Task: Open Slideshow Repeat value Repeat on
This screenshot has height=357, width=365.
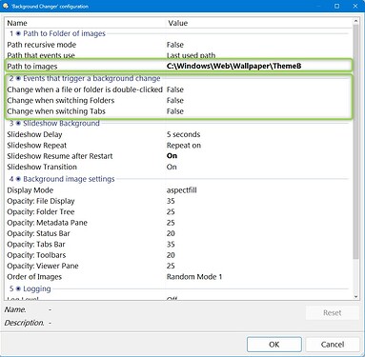Action: pos(184,146)
